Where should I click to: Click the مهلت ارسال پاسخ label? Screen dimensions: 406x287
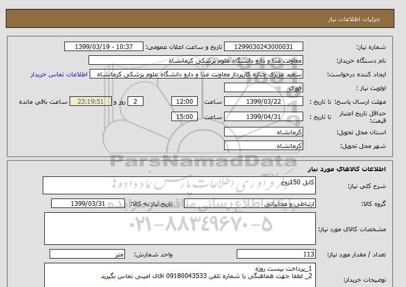point(361,102)
